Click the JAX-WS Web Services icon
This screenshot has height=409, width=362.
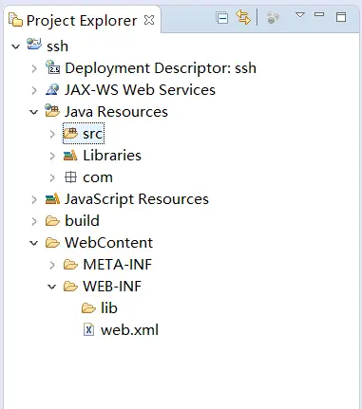pos(52,89)
